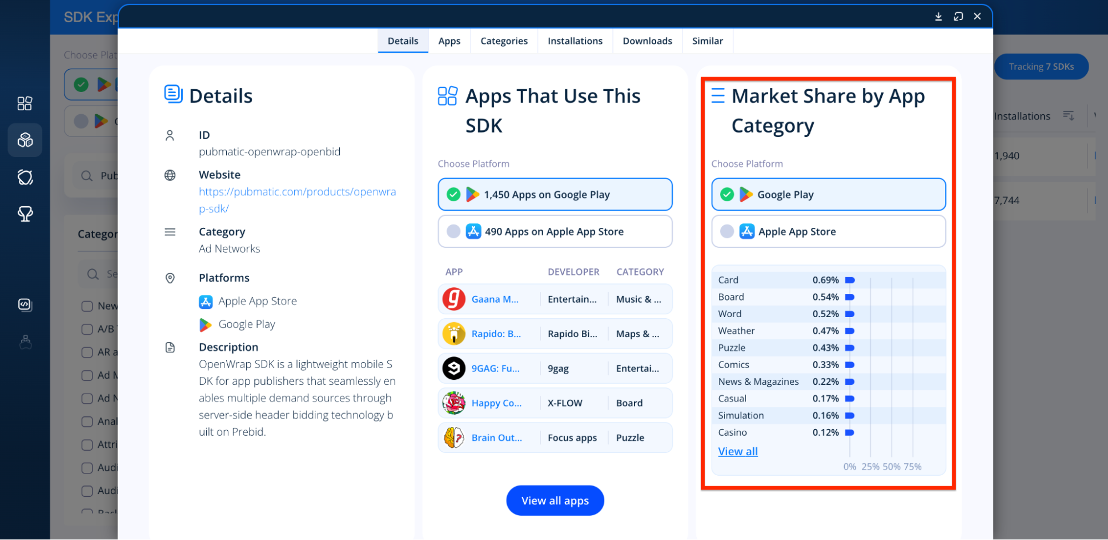Download the SDK details from the dialog header
Viewport: 1108px width, 540px height.
coord(938,17)
